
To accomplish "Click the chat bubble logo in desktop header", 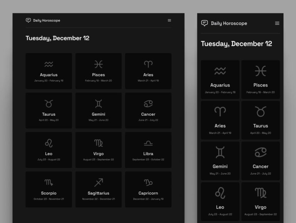I will coord(28,20).
